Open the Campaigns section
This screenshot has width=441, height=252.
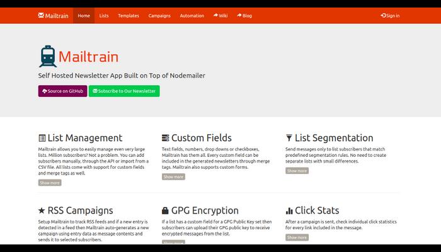click(159, 16)
